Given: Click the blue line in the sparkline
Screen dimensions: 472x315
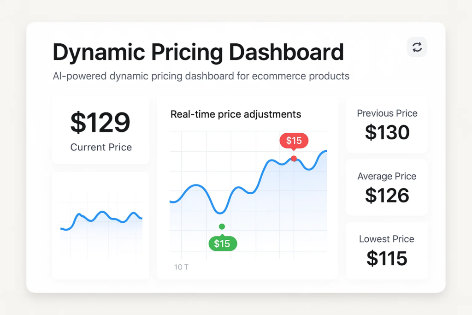Looking at the screenshot, I should [101, 213].
